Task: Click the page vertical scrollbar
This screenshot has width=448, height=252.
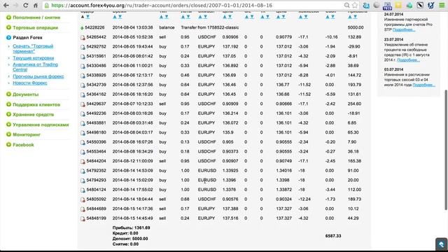Action: 446,150
